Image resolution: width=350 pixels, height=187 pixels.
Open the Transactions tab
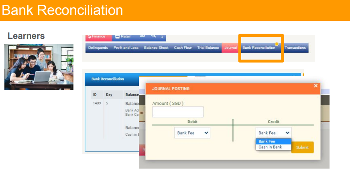pyautogui.click(x=295, y=48)
